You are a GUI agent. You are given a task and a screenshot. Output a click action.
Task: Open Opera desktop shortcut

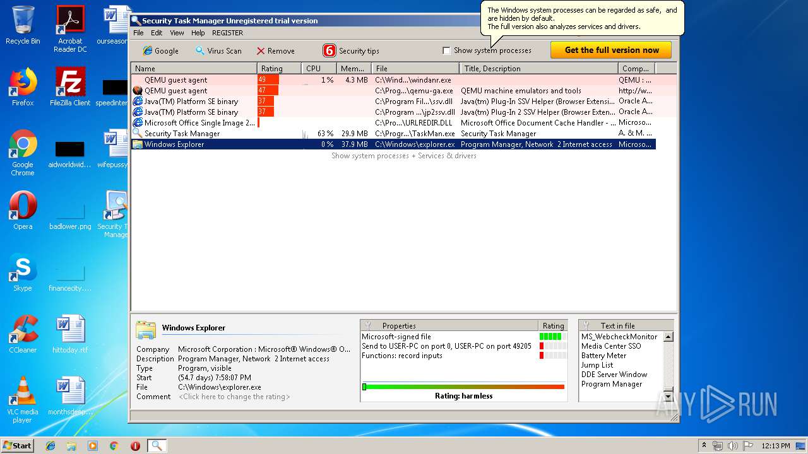coord(23,211)
